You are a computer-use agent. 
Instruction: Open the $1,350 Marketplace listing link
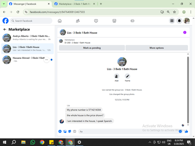77,43
